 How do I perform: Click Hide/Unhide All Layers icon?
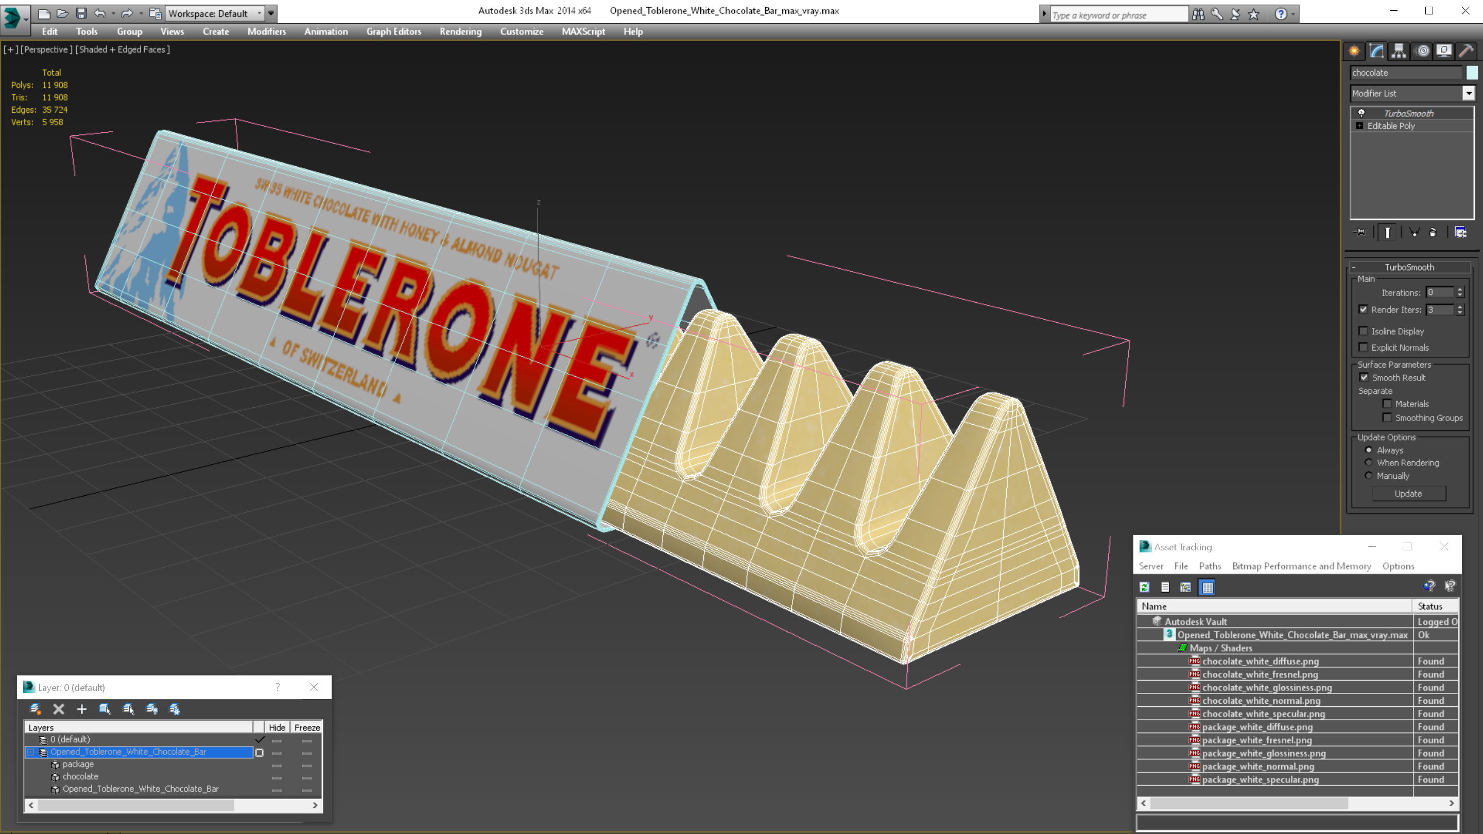click(151, 709)
